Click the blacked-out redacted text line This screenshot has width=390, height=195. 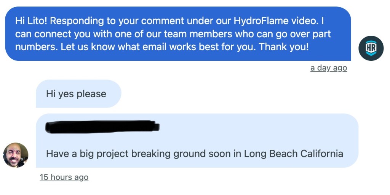pos(102,127)
